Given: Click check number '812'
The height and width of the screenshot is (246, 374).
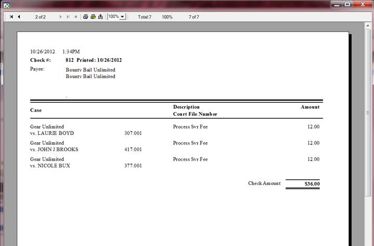Looking at the screenshot, I should click(x=70, y=60).
